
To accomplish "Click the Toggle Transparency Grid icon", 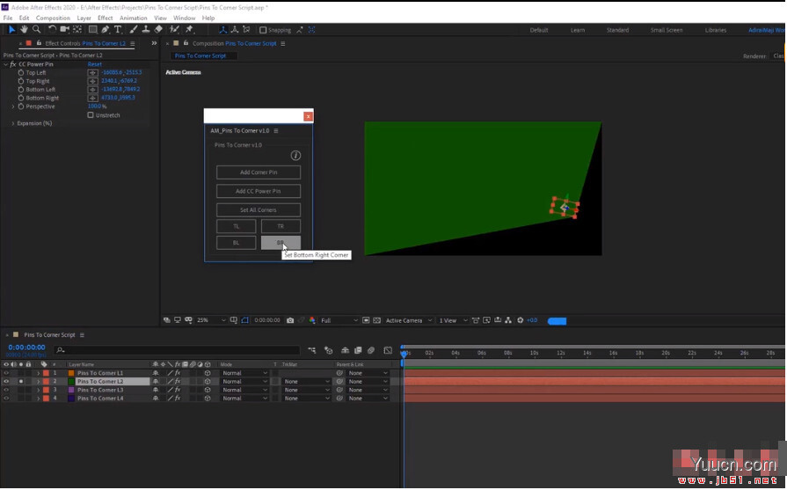I will pos(377,320).
